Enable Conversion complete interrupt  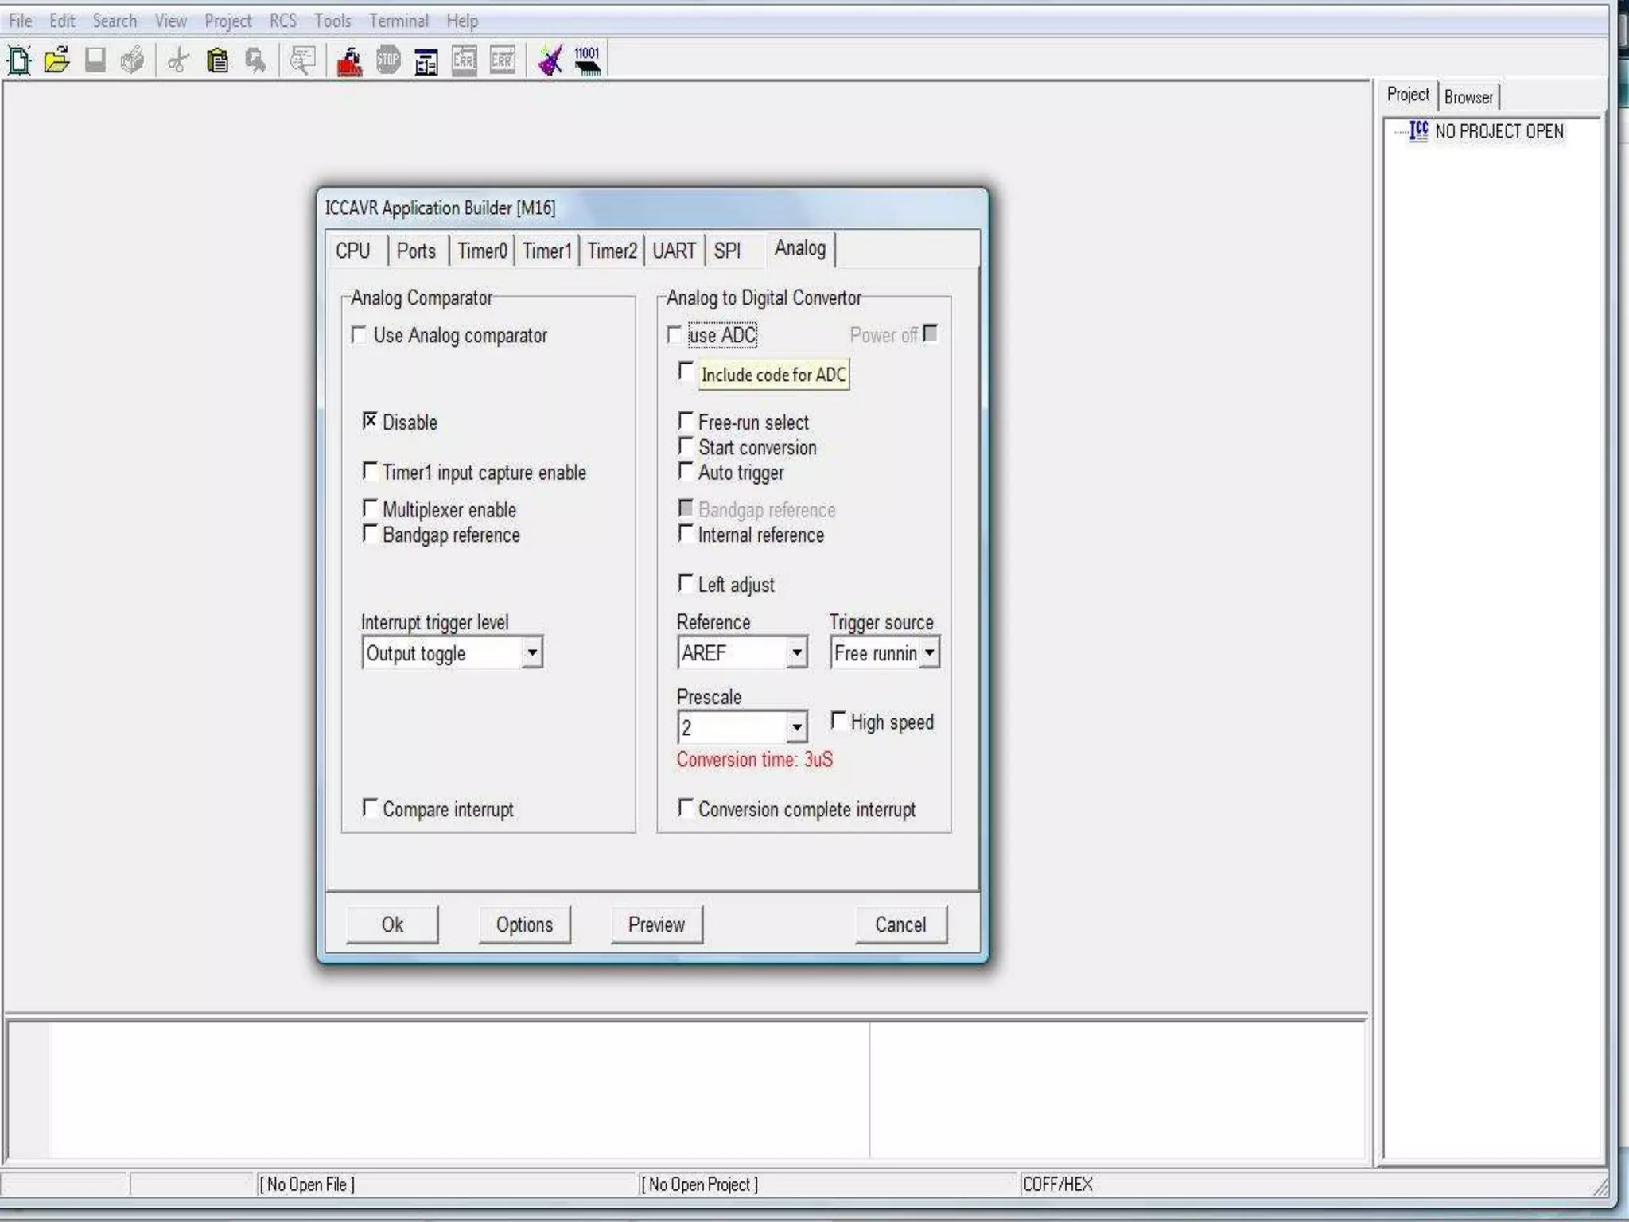pos(686,808)
